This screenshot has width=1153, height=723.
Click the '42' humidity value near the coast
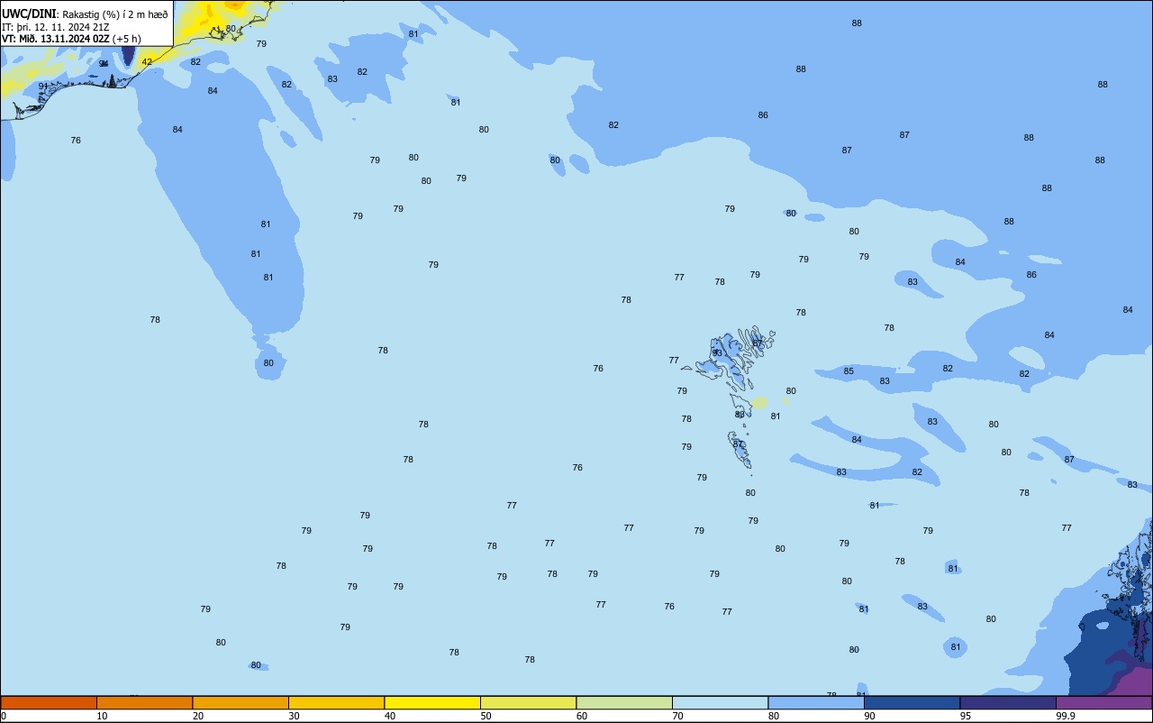click(x=147, y=62)
